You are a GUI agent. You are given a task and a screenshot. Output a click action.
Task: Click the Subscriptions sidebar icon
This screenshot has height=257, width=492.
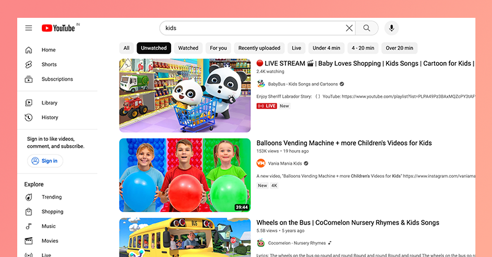(28, 79)
